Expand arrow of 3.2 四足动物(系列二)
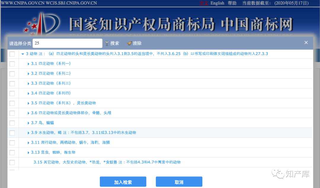Image resolution: width=320 pixels, height=188 pixels. tap(28, 74)
